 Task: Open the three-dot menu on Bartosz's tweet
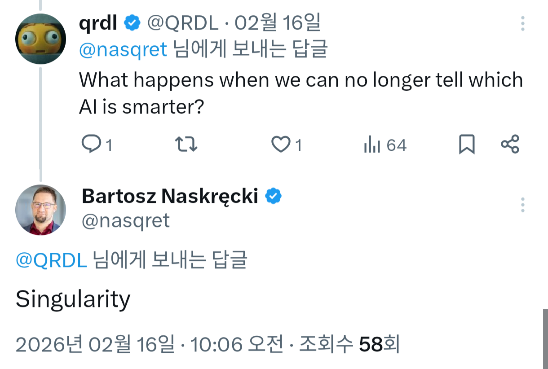point(522,205)
